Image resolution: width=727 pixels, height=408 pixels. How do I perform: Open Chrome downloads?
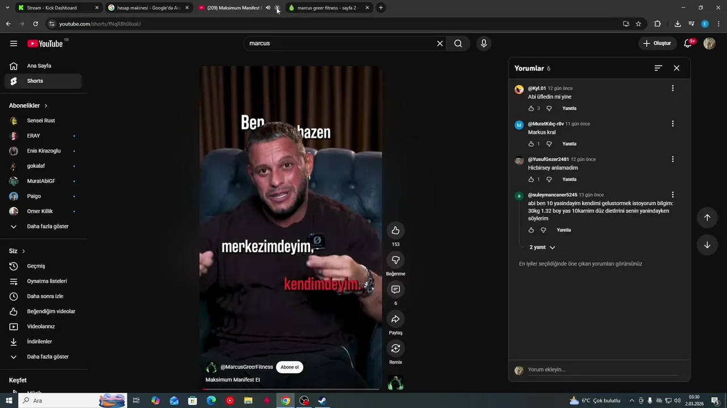[678, 24]
